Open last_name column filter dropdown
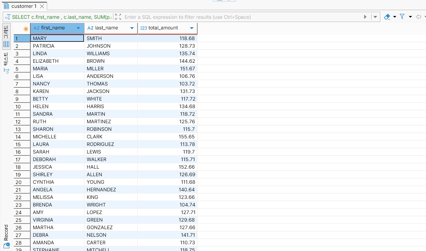Screen dimensions: 426x251 132,28
